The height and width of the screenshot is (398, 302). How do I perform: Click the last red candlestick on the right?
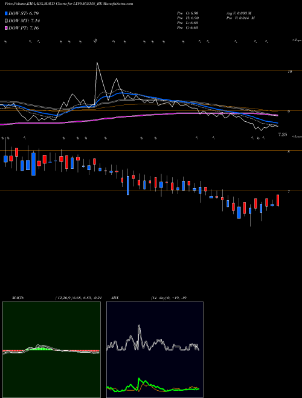click(278, 201)
